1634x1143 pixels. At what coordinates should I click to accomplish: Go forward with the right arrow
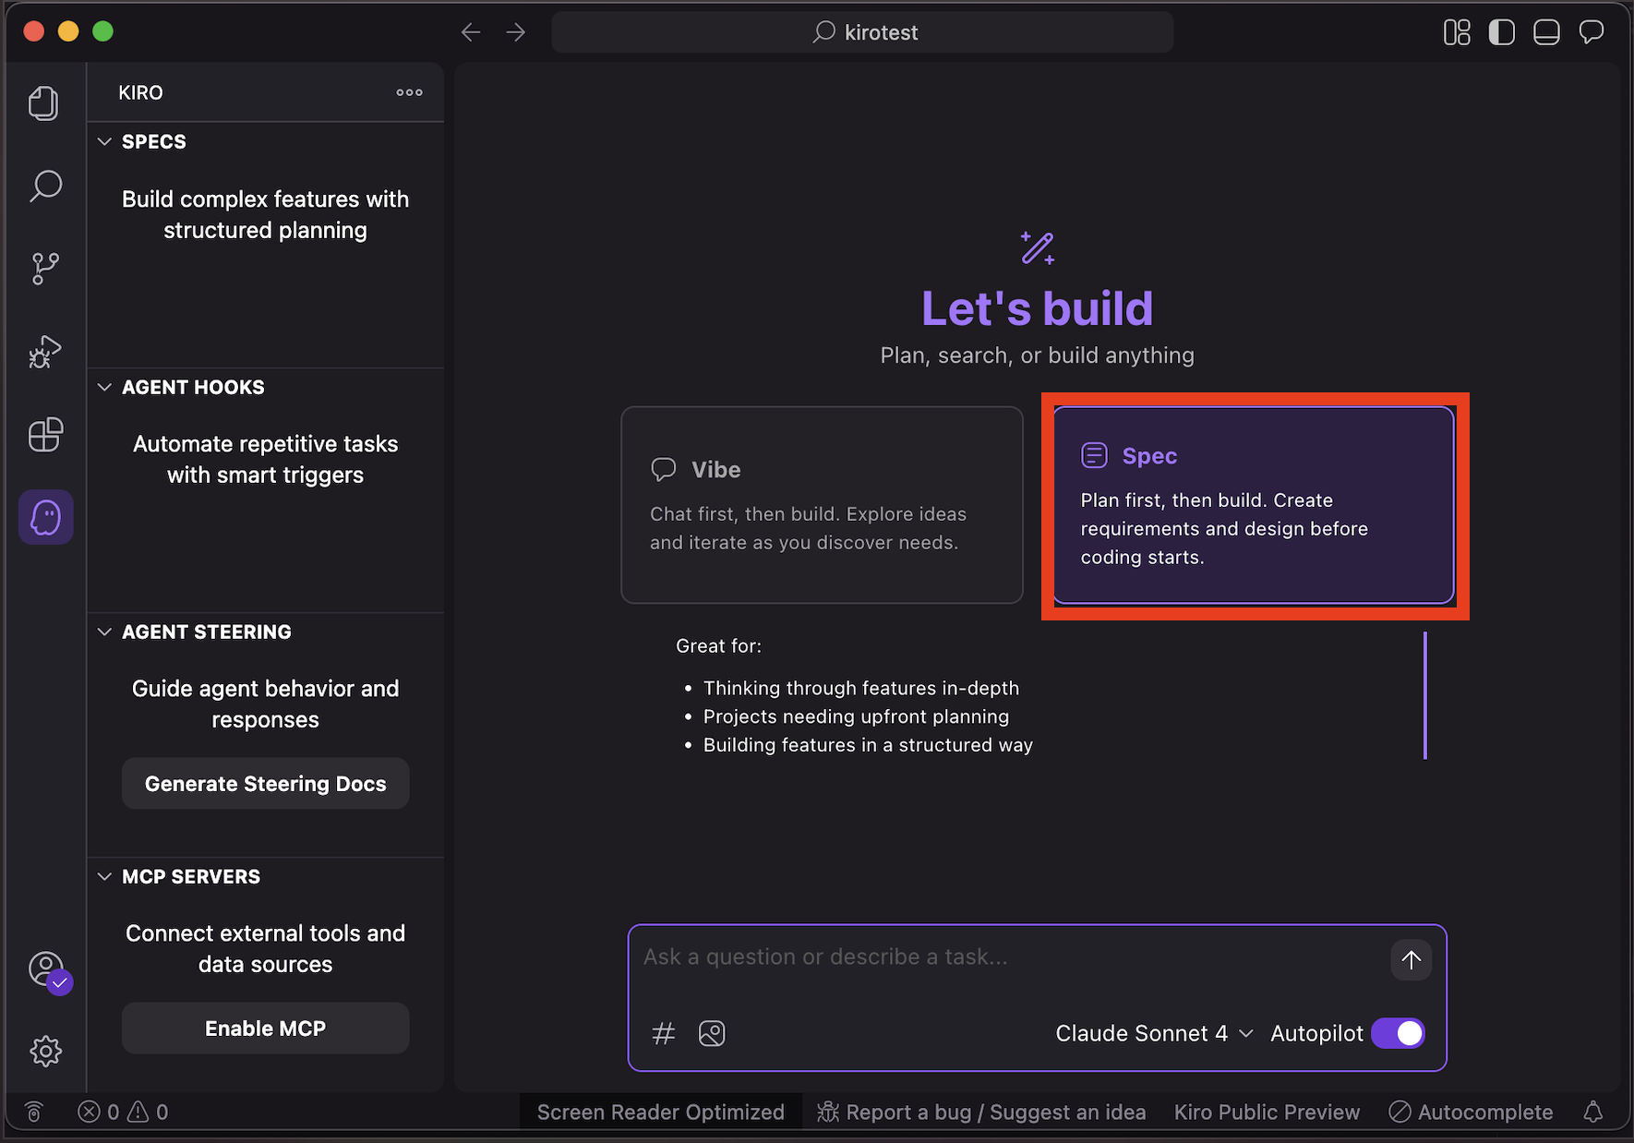pos(516,32)
